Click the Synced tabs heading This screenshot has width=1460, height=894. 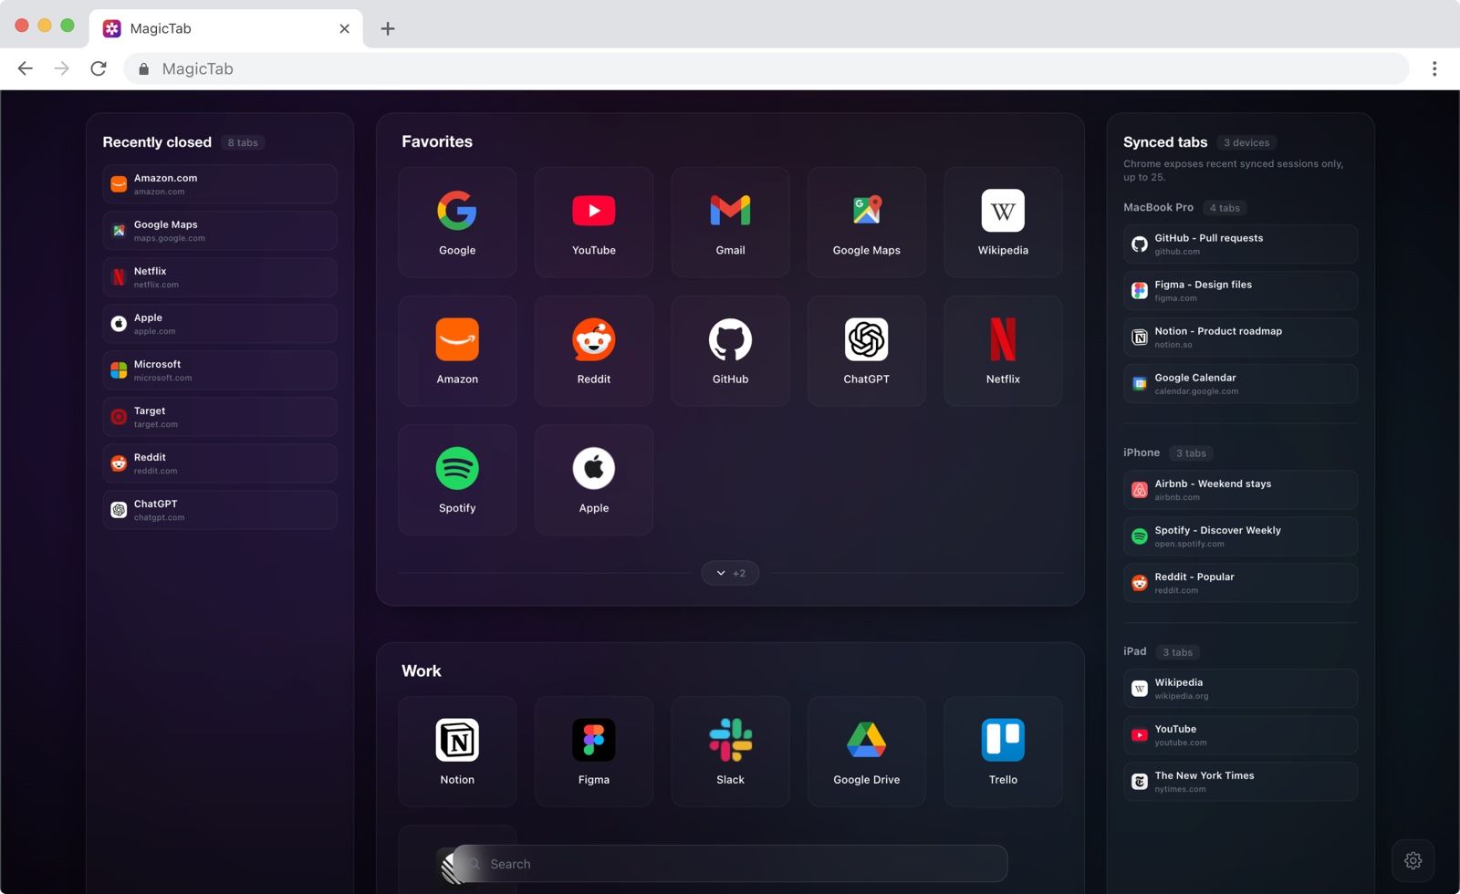1165,142
